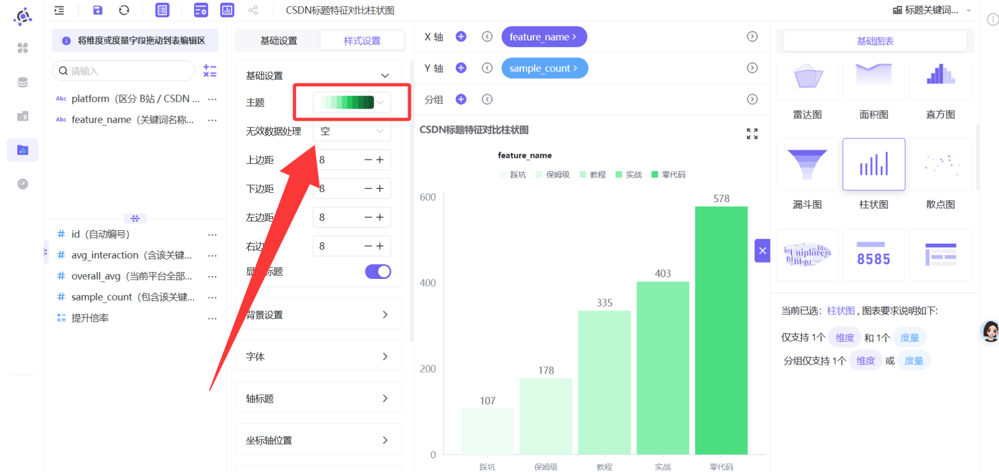Viewport: 999px width, 472px height.
Task: Open the database icon in left sidebar
Action: [x=22, y=82]
